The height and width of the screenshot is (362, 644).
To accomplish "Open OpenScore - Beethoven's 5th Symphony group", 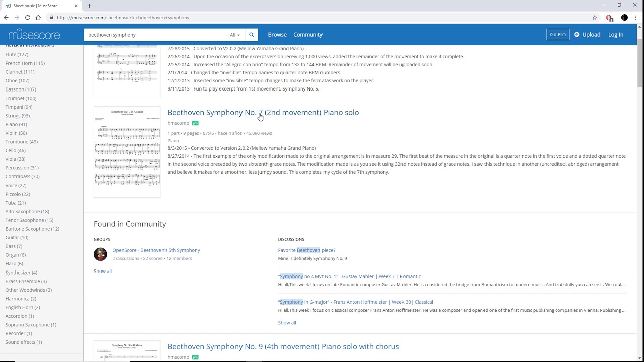I will coord(156,250).
